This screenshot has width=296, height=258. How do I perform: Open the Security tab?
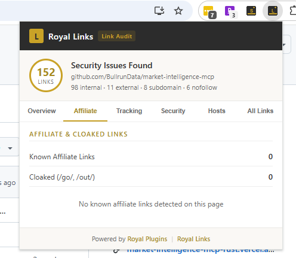click(173, 111)
